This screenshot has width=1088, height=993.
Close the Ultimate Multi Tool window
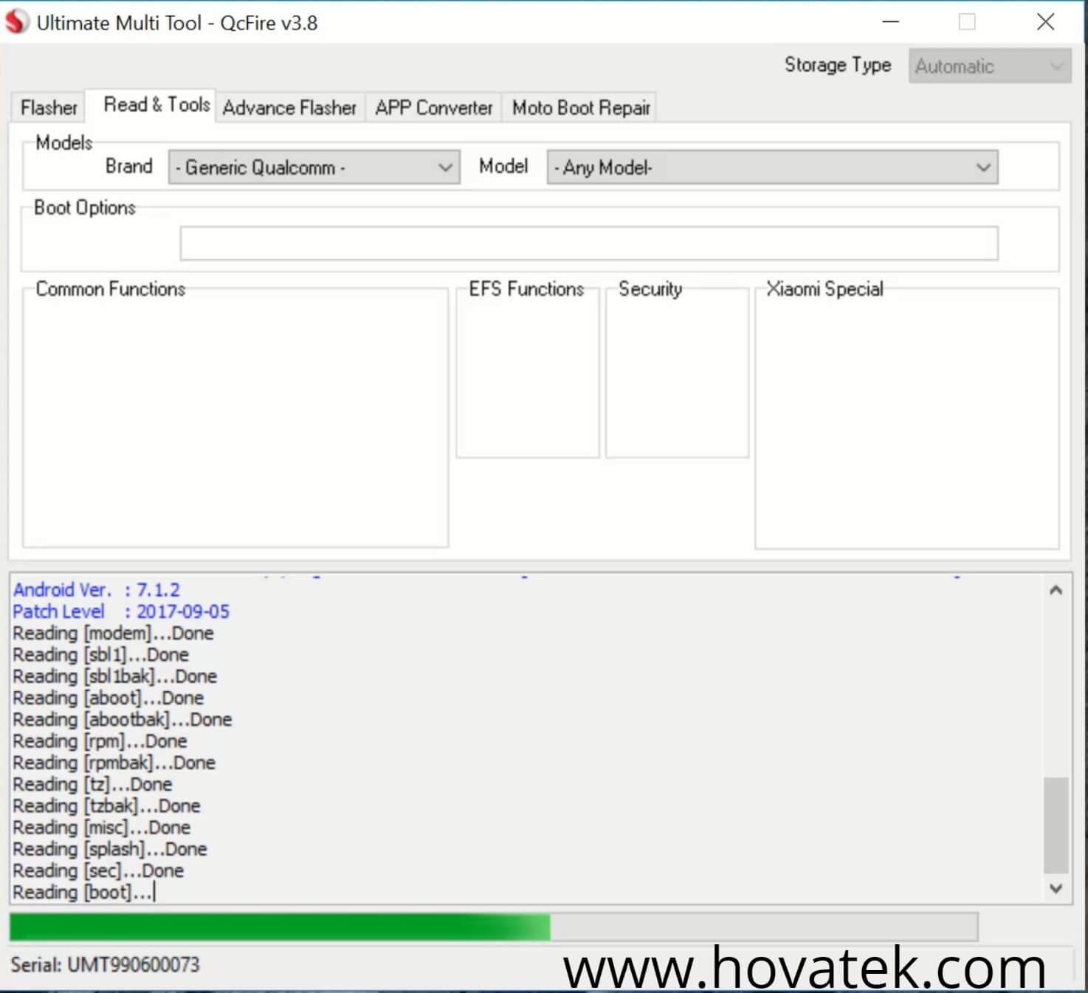(1045, 22)
